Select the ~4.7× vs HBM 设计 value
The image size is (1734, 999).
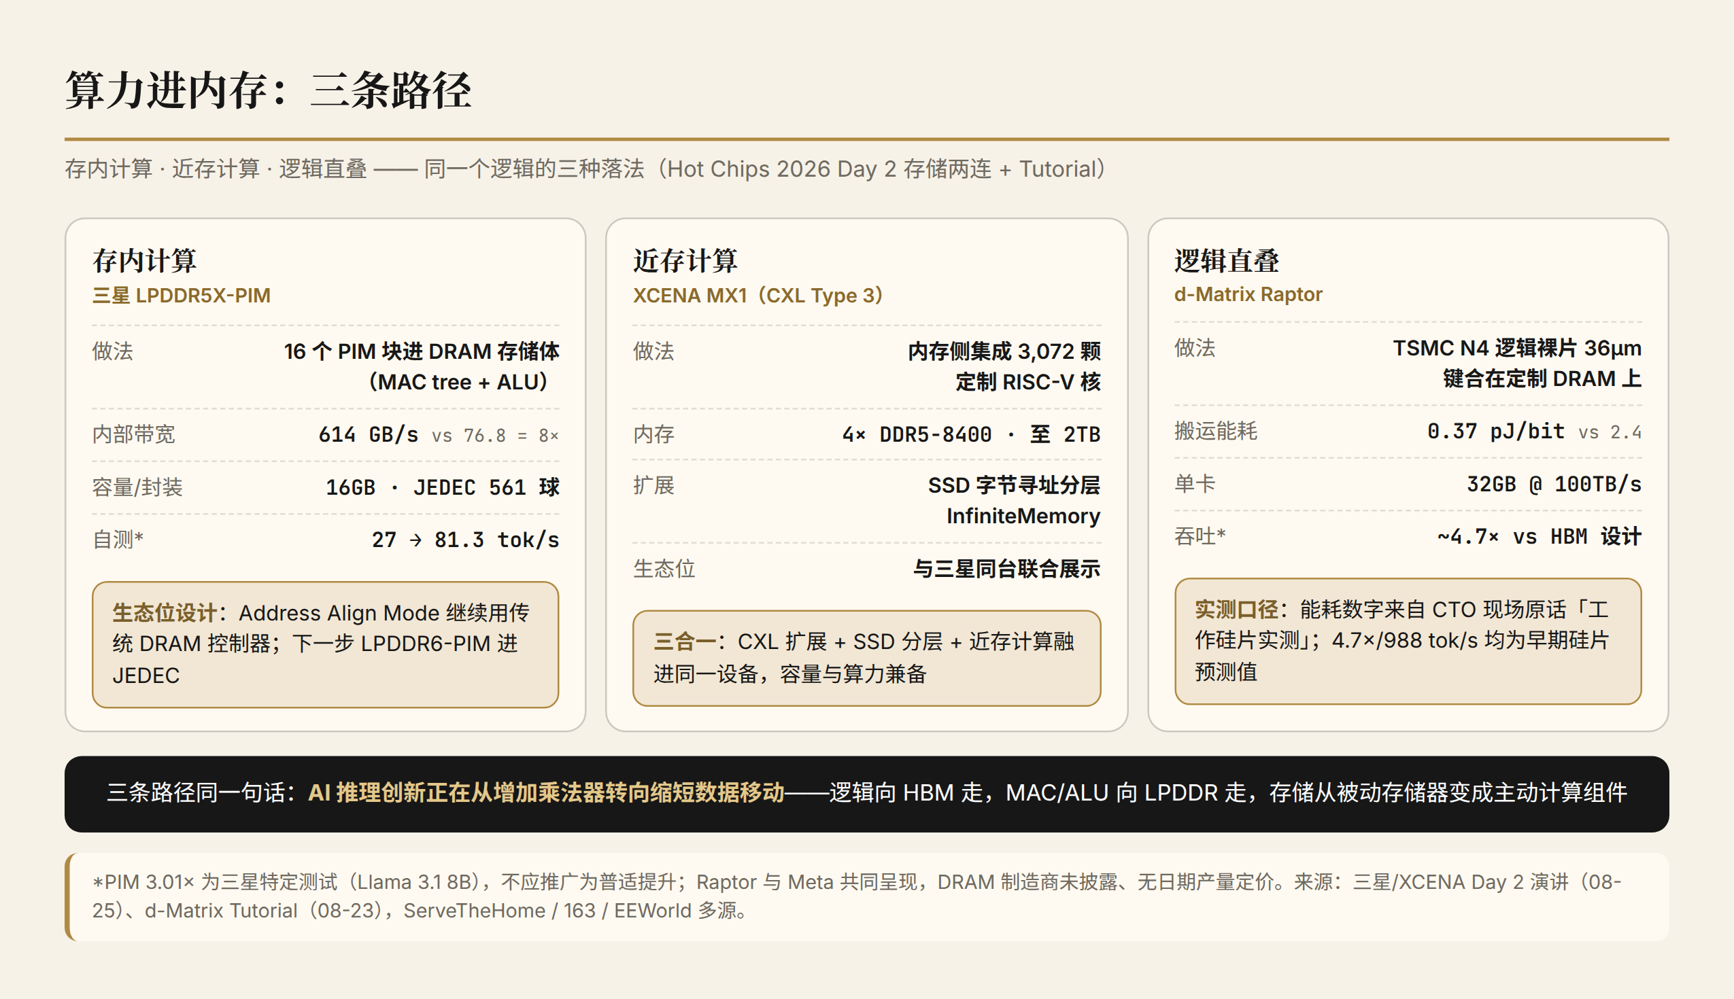pyautogui.click(x=1539, y=537)
